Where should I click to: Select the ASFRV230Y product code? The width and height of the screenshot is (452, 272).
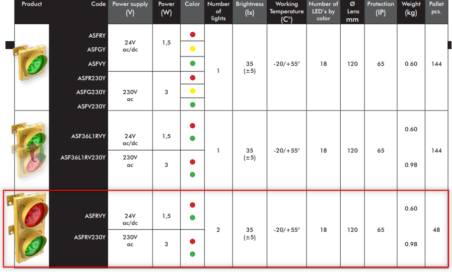90,237
